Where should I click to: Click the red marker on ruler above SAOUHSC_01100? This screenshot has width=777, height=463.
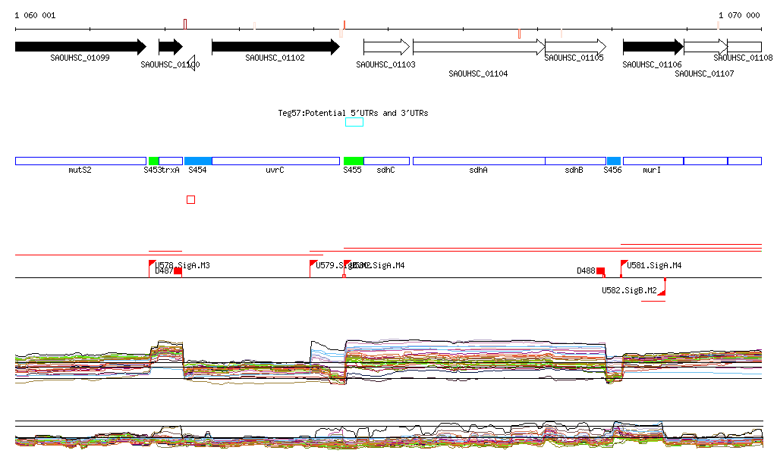[185, 24]
